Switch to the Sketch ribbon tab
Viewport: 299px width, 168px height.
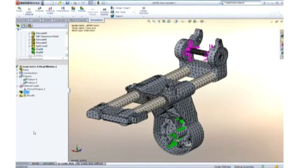[x=48, y=20]
